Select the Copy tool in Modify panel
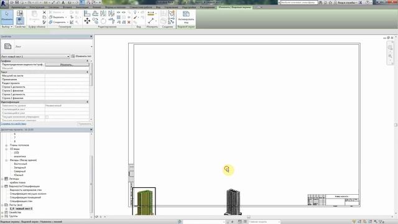This screenshot has height=224, width=398. (95, 21)
